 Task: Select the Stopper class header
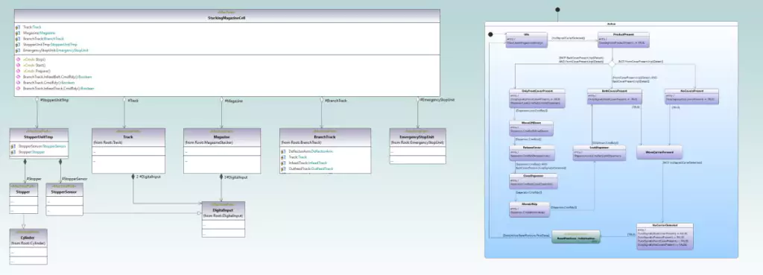click(23, 190)
